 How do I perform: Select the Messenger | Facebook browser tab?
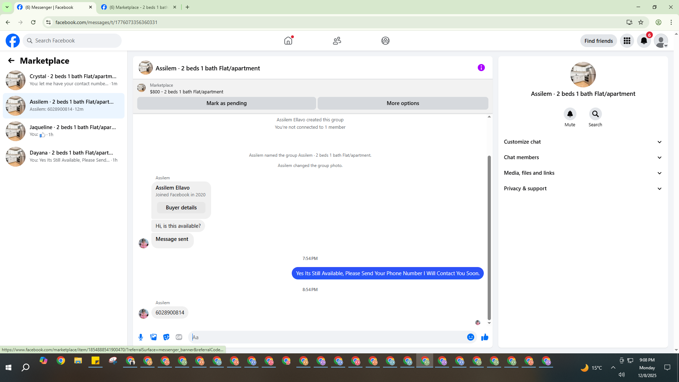coord(55,7)
